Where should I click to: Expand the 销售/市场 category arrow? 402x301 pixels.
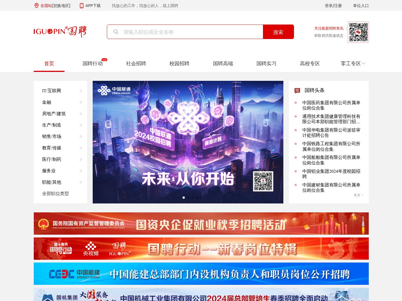pyautogui.click(x=81, y=137)
